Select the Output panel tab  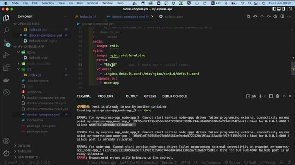(132, 96)
